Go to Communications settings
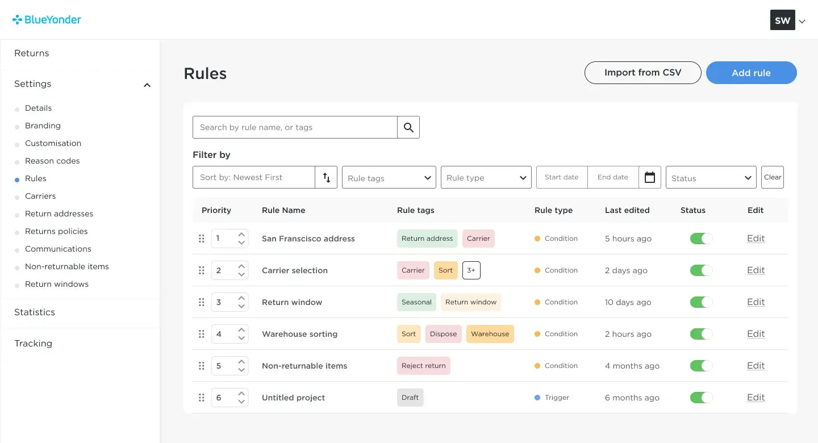 pyautogui.click(x=58, y=249)
